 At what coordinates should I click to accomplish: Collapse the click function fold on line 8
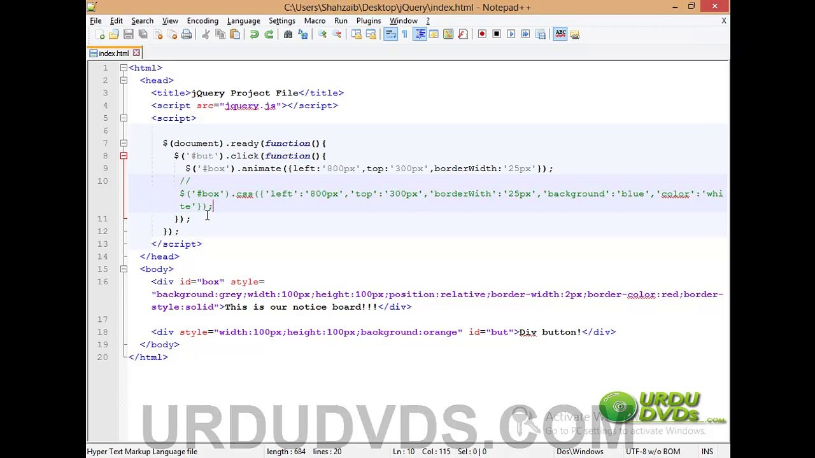pos(124,156)
